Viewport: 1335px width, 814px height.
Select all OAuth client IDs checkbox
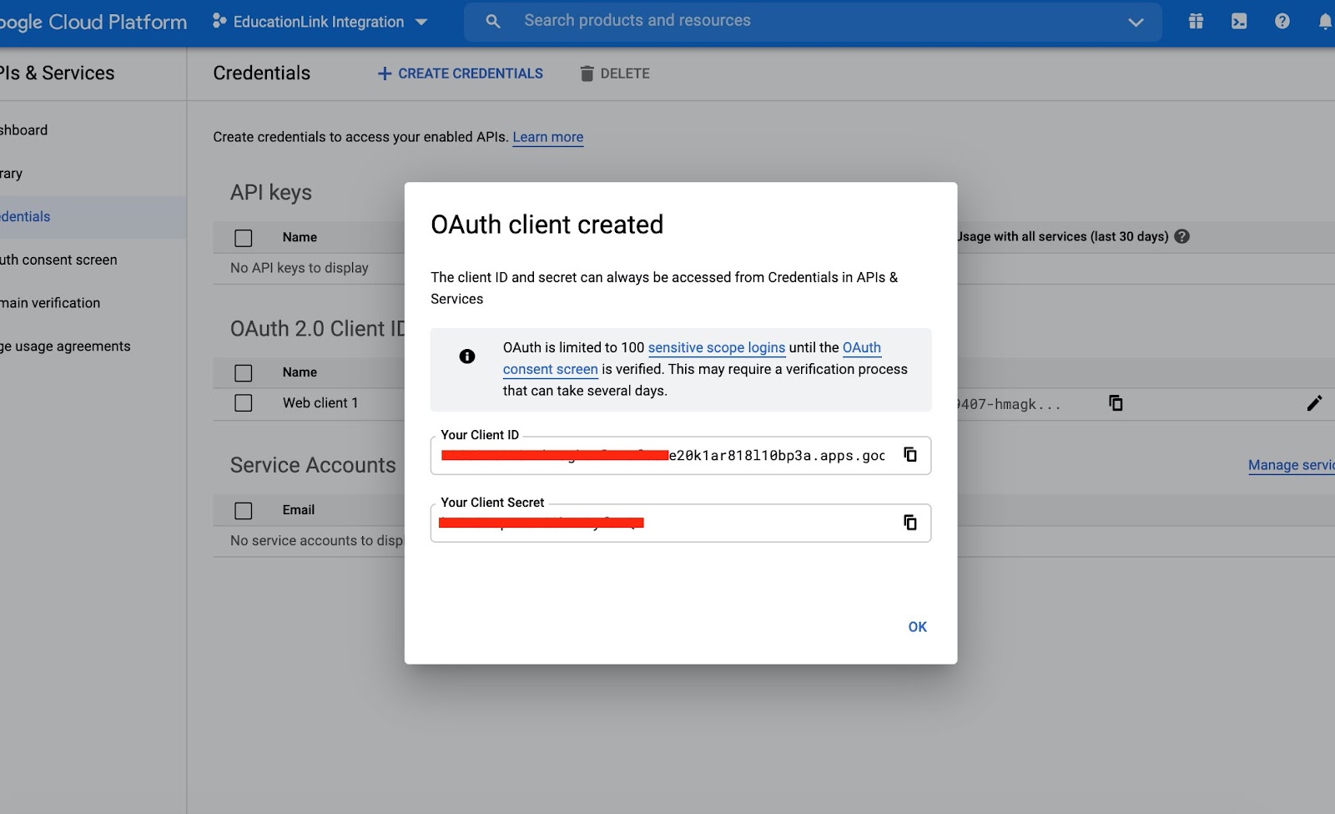coord(244,373)
